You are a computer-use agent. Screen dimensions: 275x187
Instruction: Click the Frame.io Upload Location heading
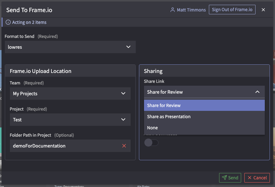point(41,71)
